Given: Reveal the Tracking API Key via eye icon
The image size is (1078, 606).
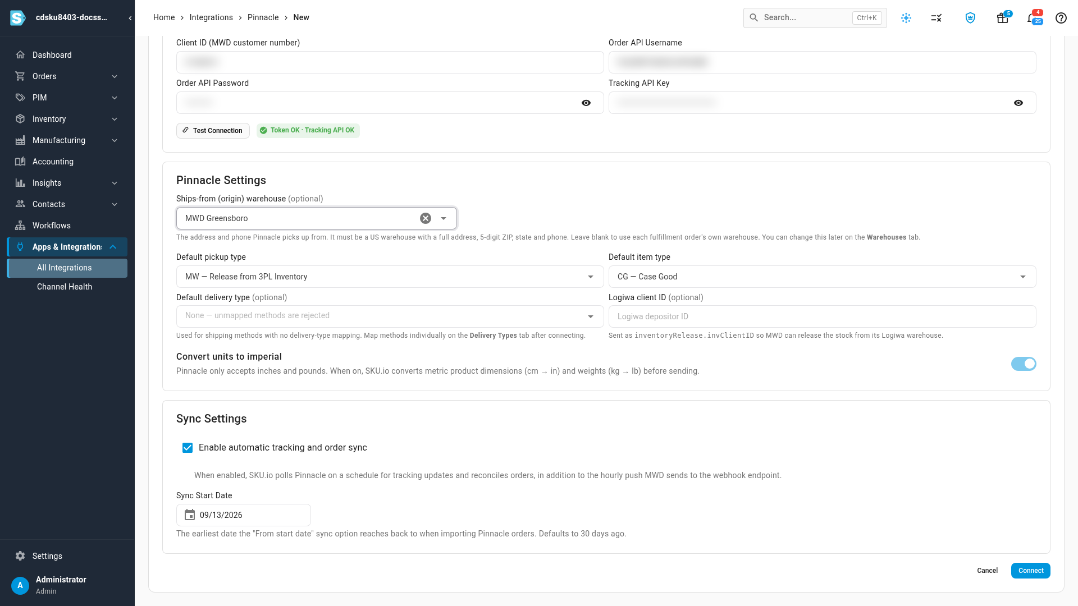Looking at the screenshot, I should [1018, 103].
